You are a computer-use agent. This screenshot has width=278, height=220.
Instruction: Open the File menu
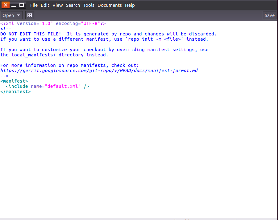coord(34,5)
